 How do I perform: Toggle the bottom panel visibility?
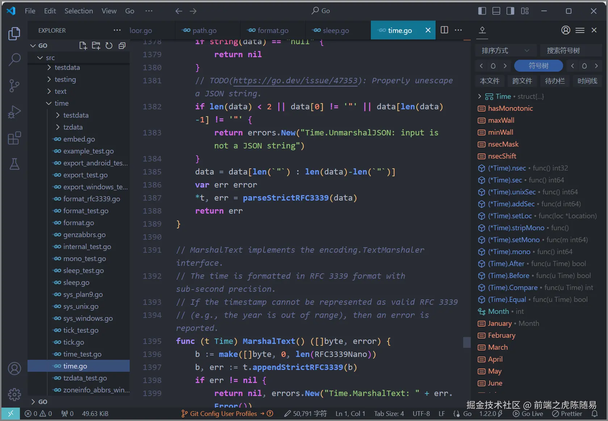click(496, 11)
